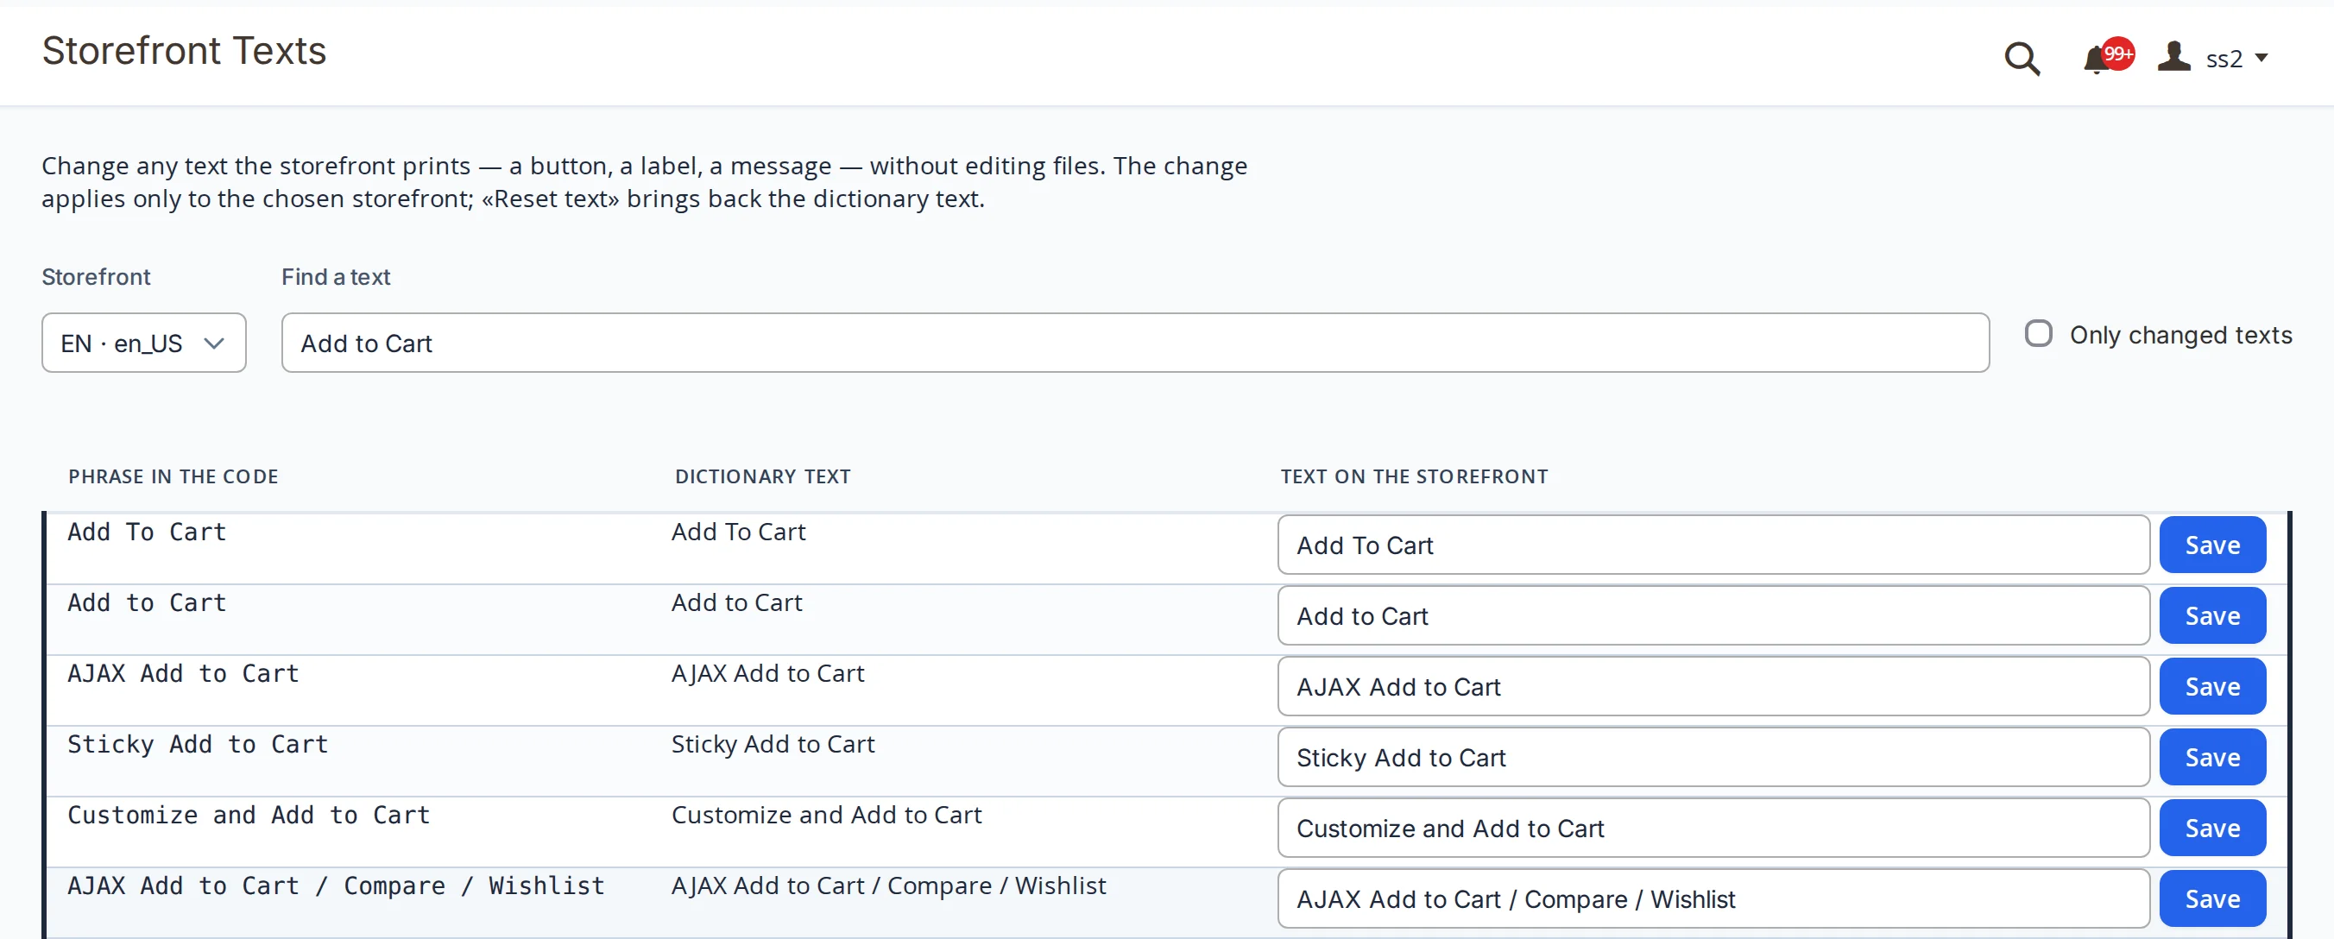Click the Text on the Storefront column header

click(1415, 476)
